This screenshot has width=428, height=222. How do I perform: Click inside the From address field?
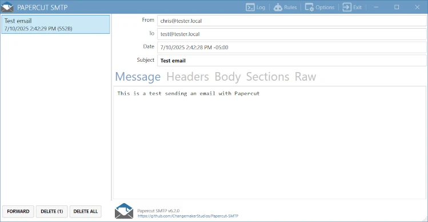(x=292, y=21)
